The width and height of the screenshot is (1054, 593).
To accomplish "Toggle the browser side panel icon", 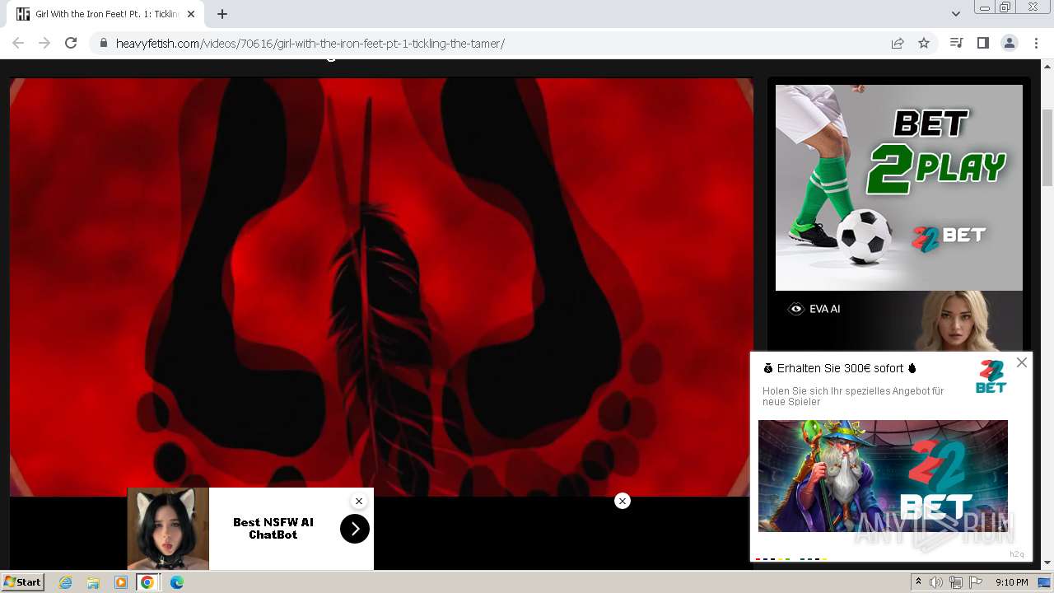I will click(x=982, y=43).
